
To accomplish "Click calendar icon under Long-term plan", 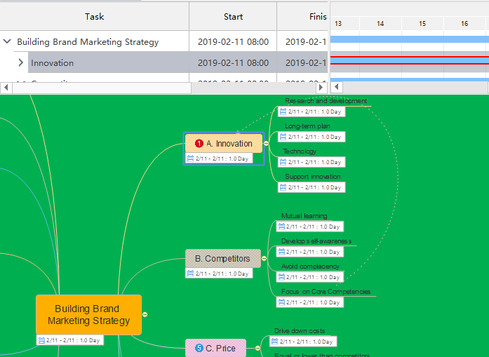I will (282, 137).
